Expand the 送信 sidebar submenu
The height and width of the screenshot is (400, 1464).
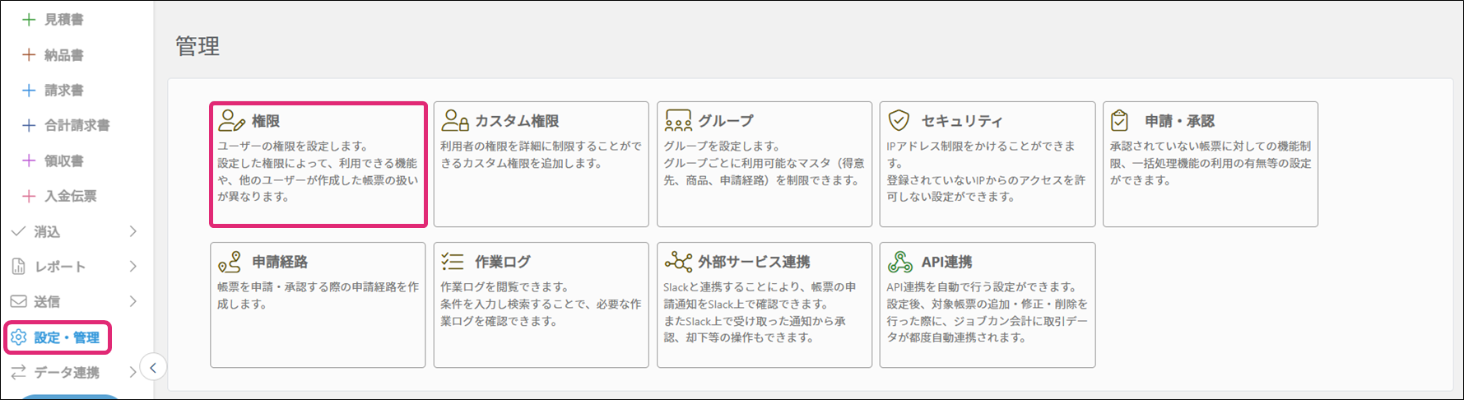tap(132, 302)
